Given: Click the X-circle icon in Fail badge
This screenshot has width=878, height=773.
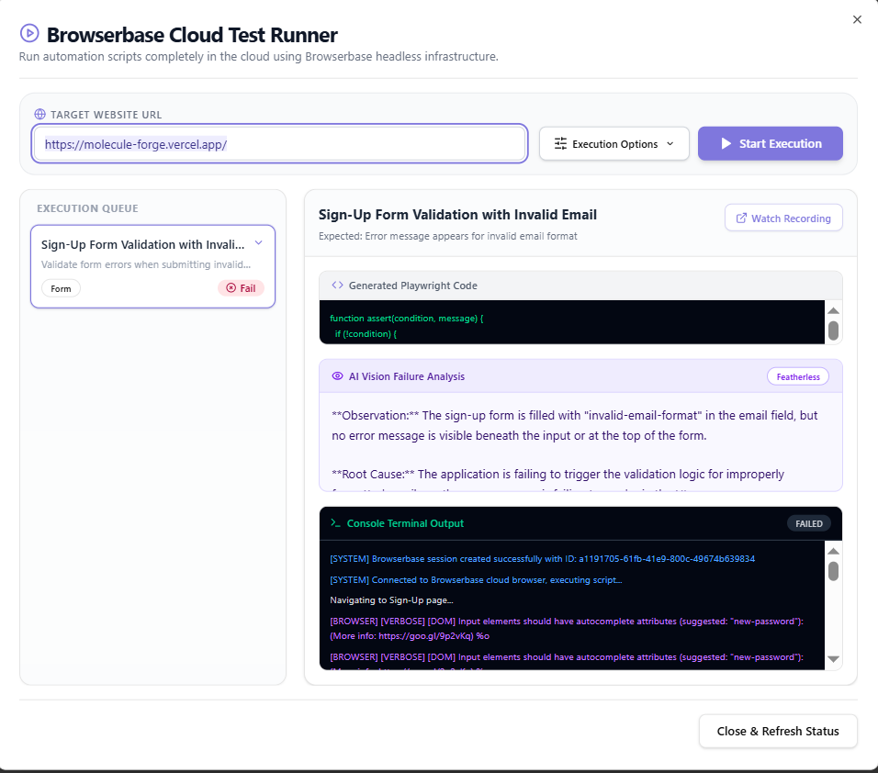Looking at the screenshot, I should pos(231,287).
